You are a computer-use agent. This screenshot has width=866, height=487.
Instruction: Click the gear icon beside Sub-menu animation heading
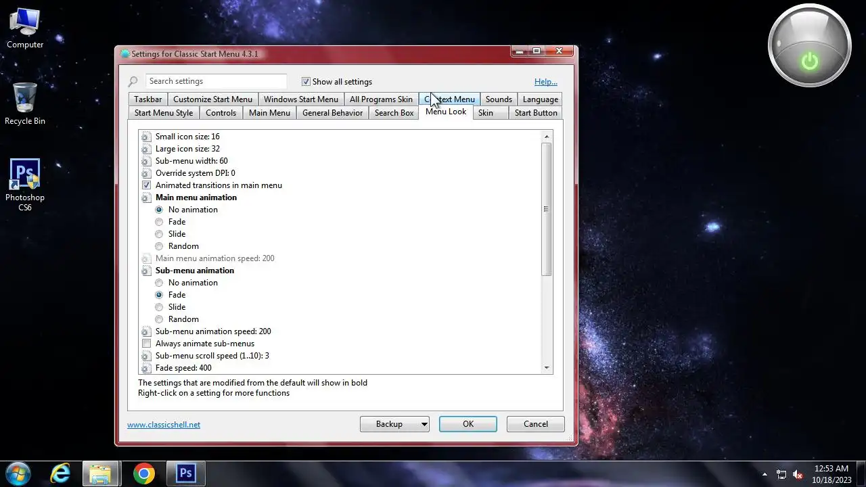[x=146, y=271]
